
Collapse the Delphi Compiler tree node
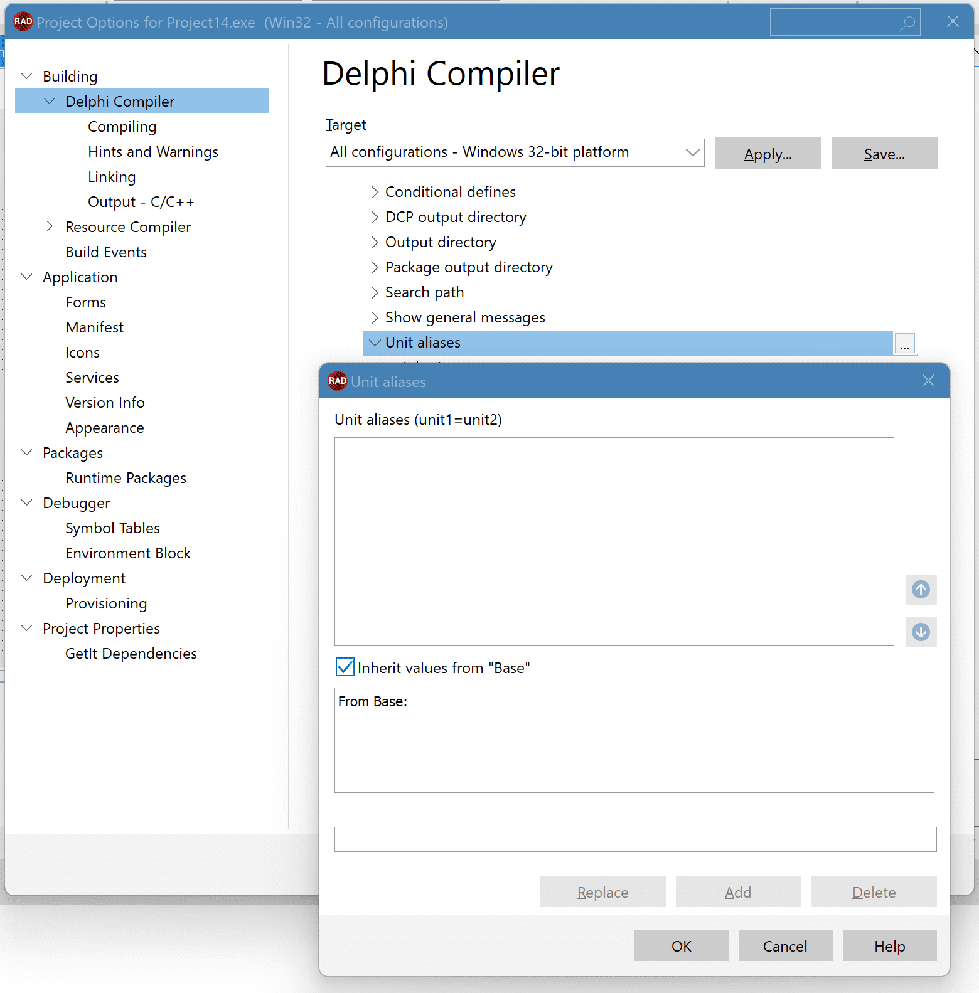(50, 101)
